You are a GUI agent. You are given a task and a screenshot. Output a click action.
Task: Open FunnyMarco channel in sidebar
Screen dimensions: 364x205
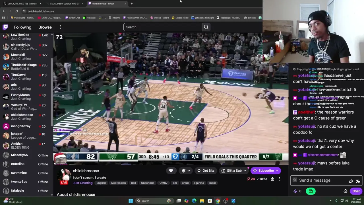26,97
